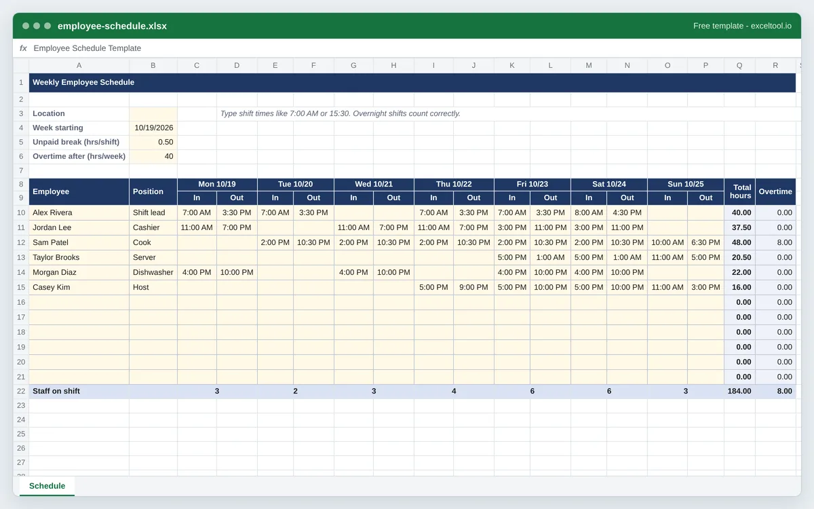
Task: Select the Casey Kim name cell
Action: (79, 287)
